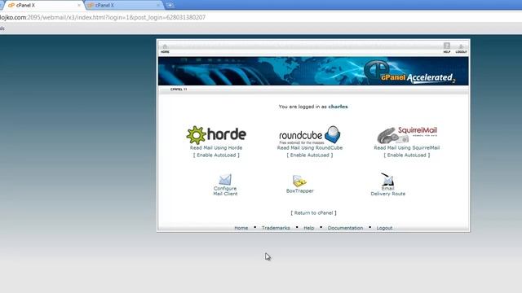Open Configure Mail Client envelope icon
Viewport: 522px width, 293px height.
coord(225,180)
